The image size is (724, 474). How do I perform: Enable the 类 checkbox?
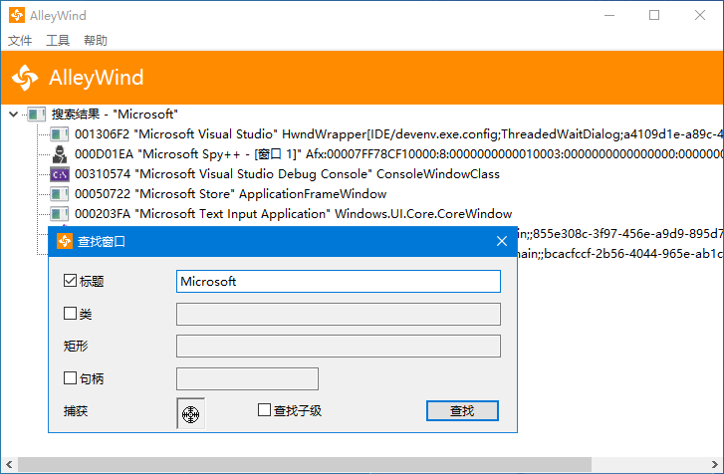click(x=71, y=315)
